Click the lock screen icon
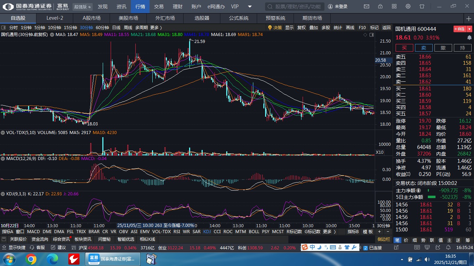 click(380, 7)
